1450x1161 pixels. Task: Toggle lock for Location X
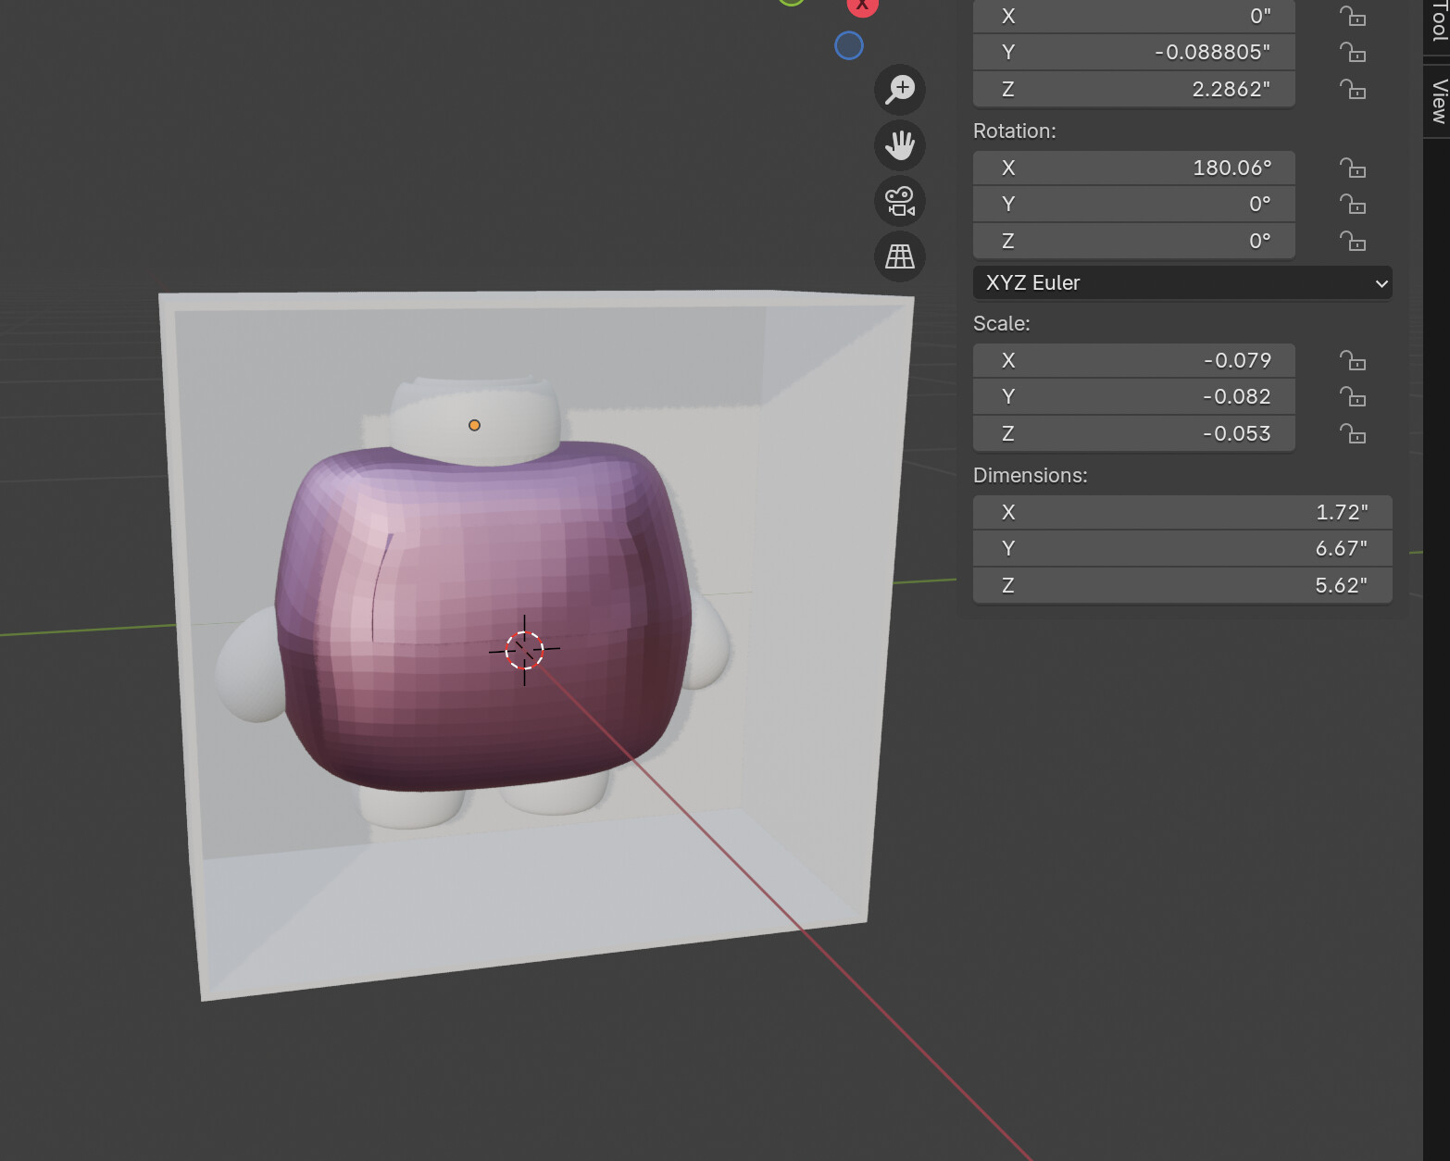1353,16
